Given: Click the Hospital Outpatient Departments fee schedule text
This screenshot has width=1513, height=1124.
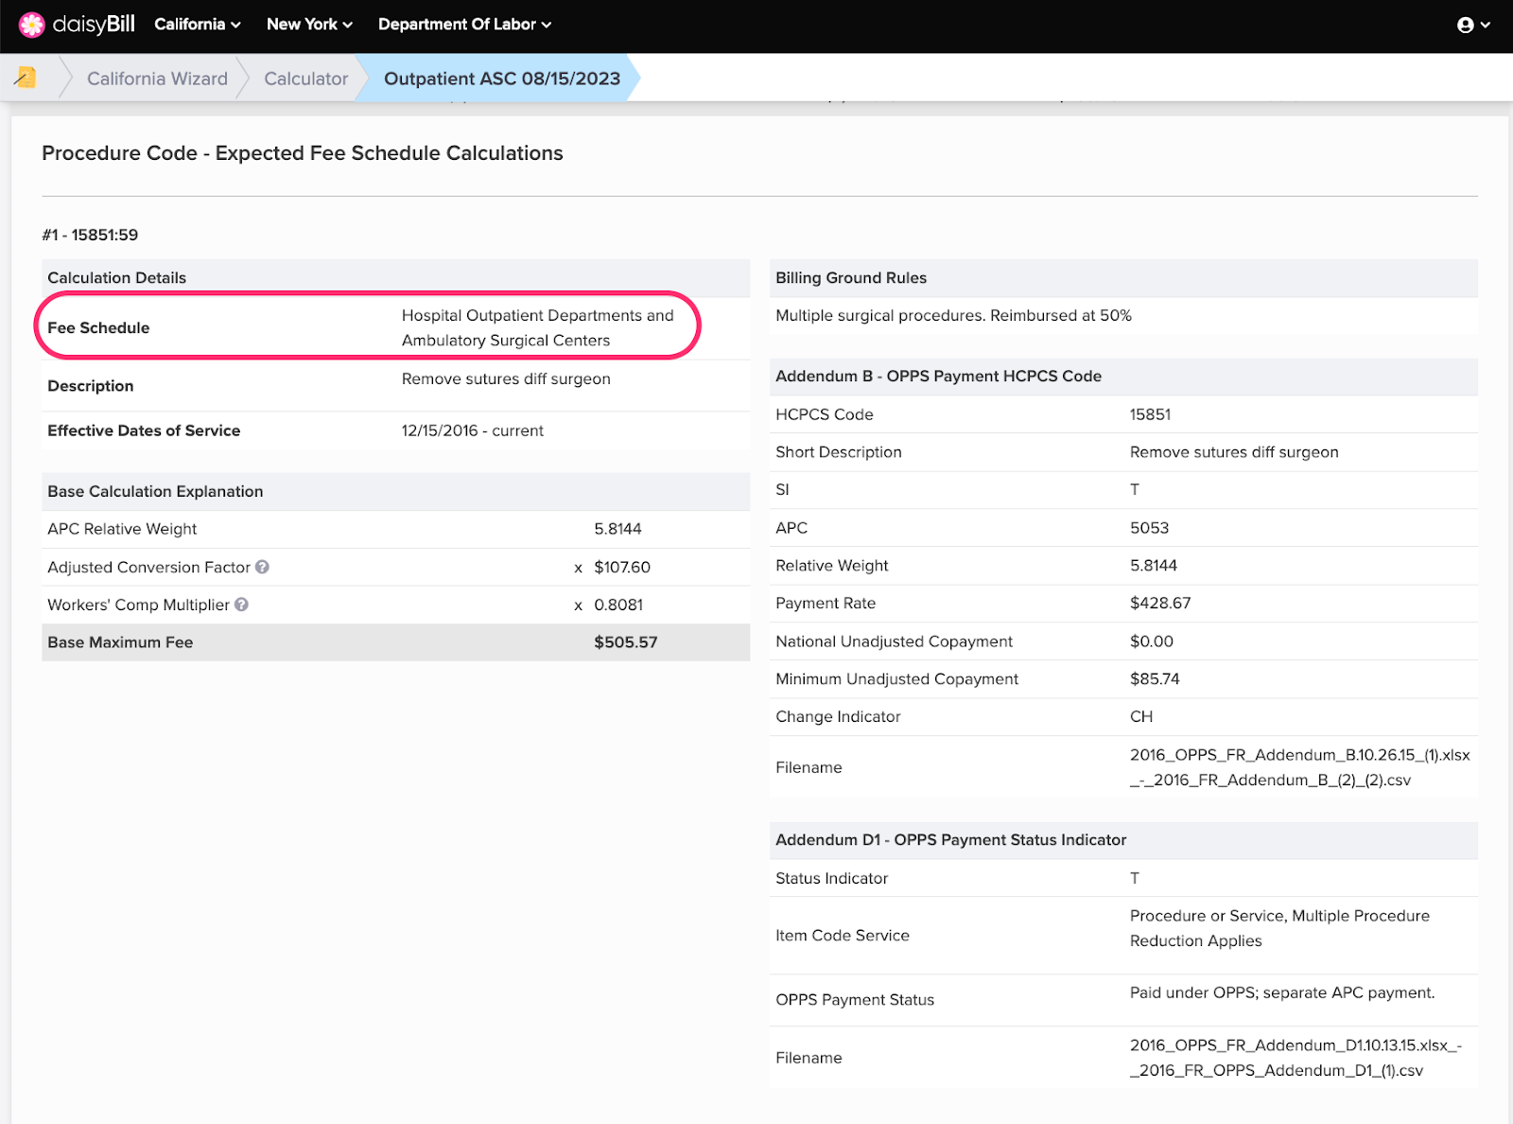Looking at the screenshot, I should pos(537,327).
